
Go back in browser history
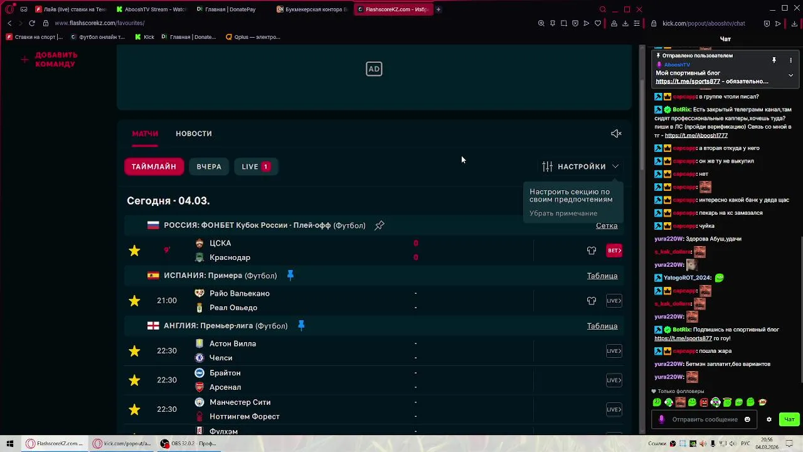[9, 23]
